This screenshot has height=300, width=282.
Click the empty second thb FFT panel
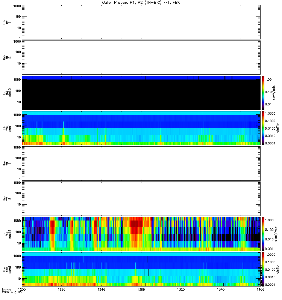[141, 57]
